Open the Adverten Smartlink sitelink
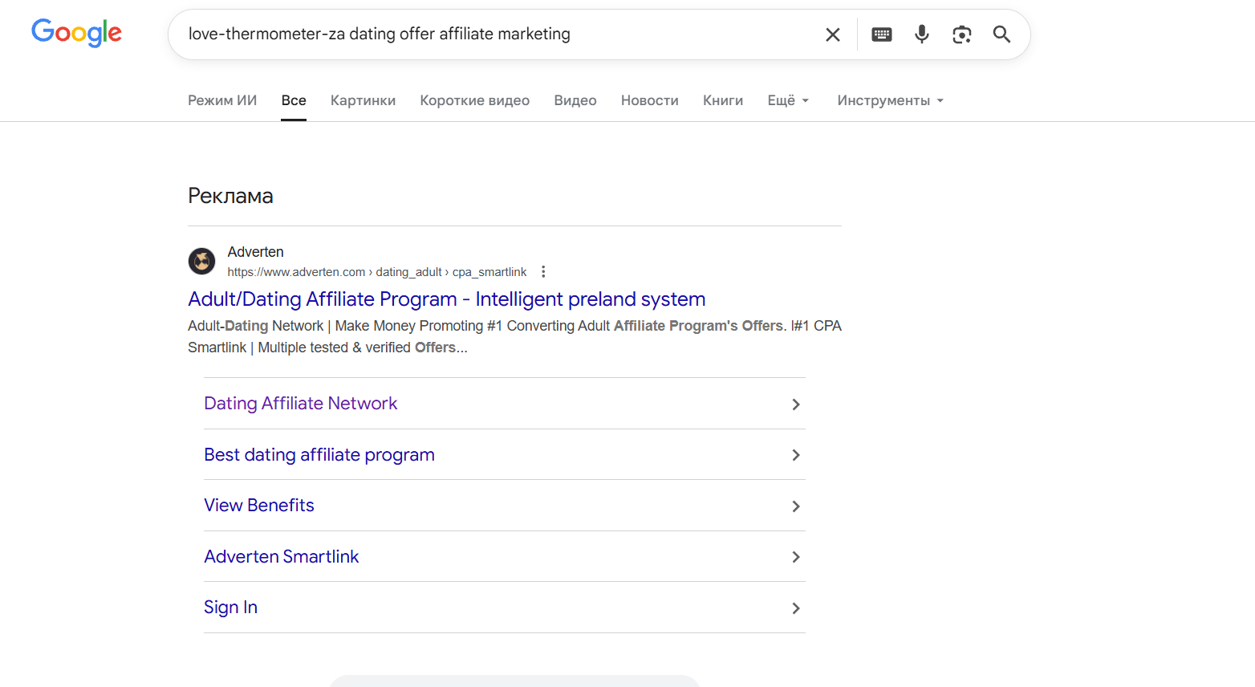1255x687 pixels. coord(282,556)
